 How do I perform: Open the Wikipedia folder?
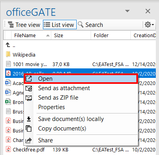pos(24,55)
